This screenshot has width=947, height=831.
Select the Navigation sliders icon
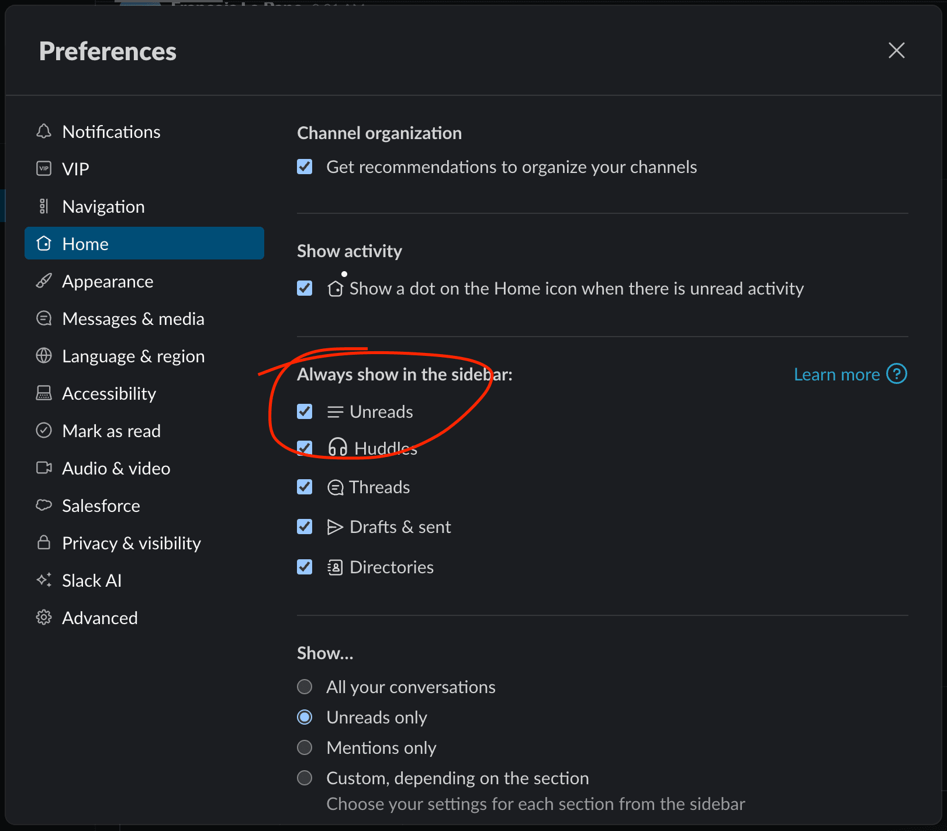point(44,206)
